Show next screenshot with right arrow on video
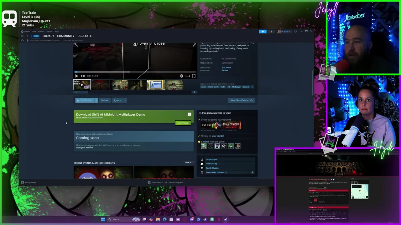 [194, 45]
